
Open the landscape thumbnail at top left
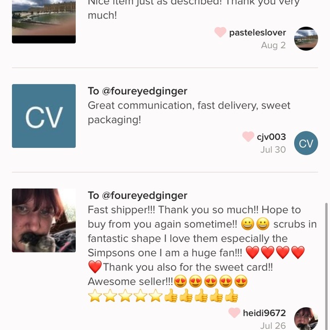coord(44,22)
